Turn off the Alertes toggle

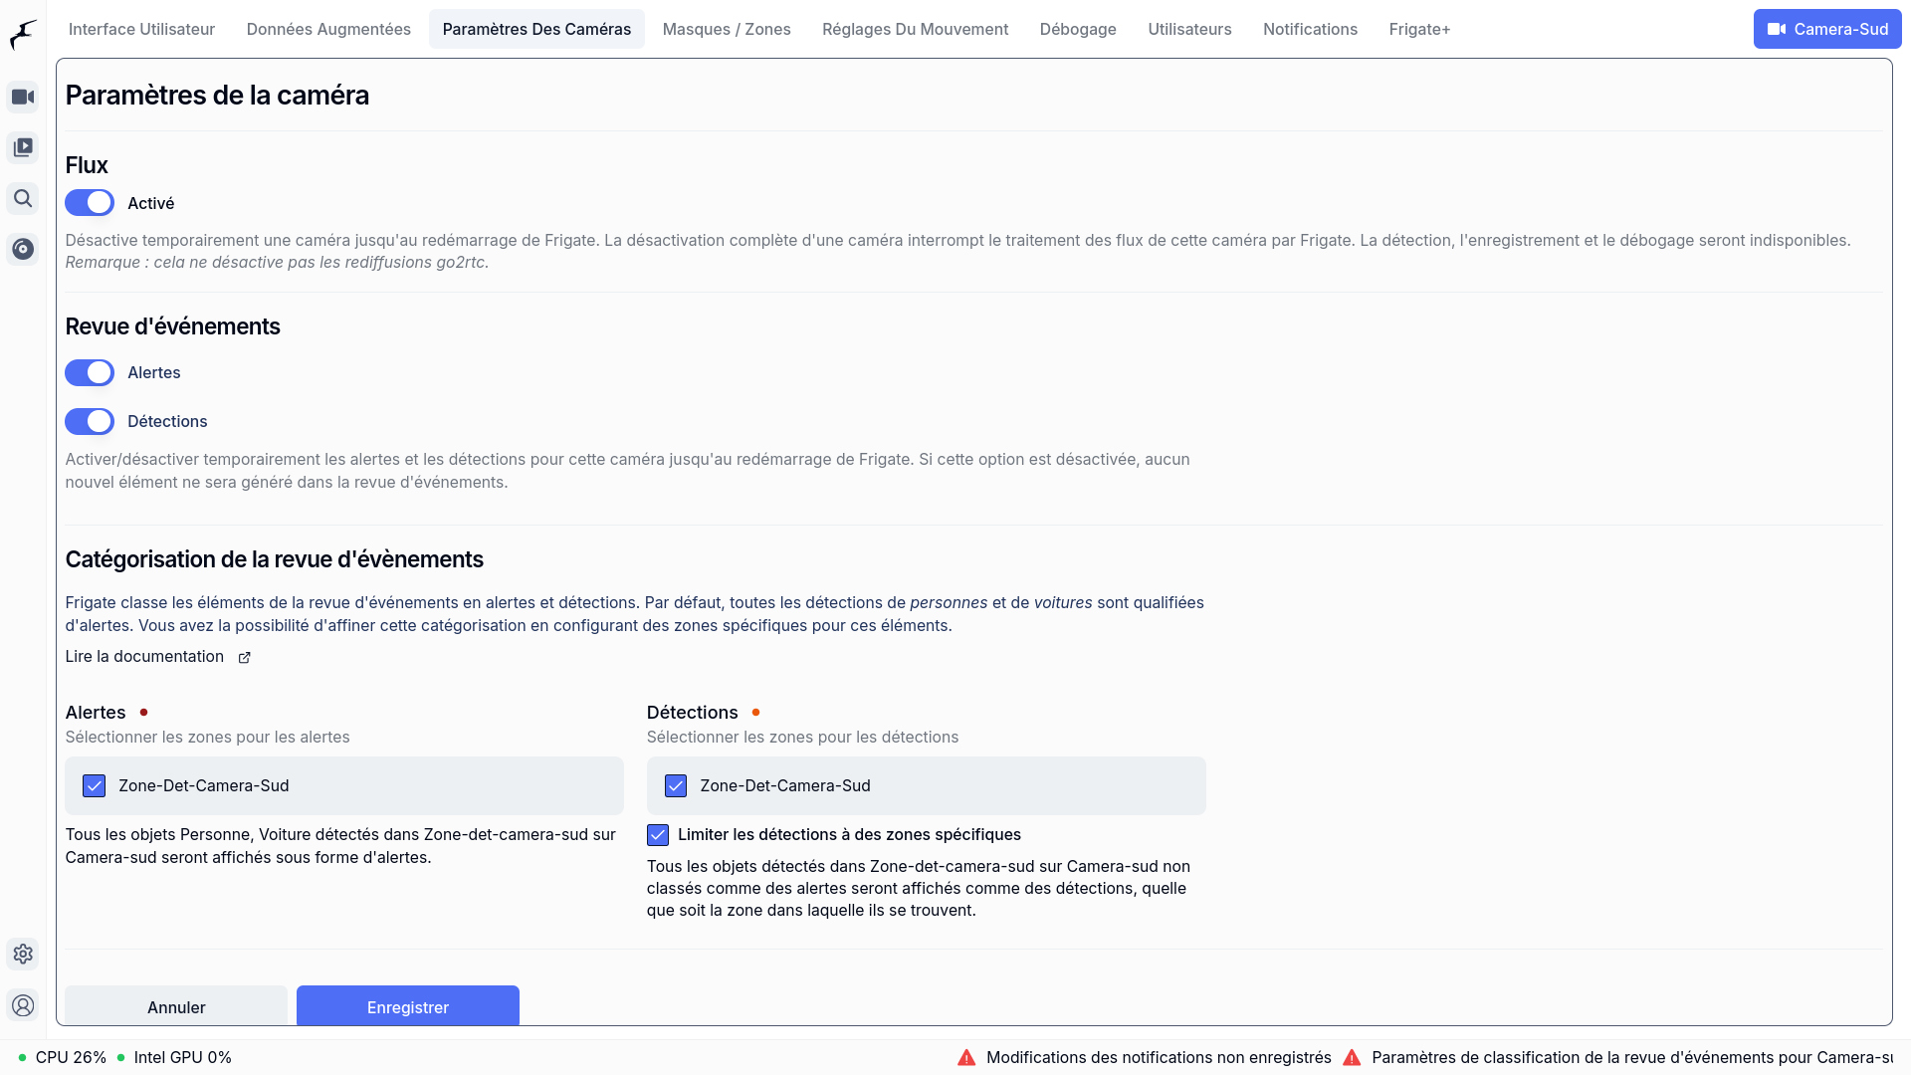coord(90,372)
